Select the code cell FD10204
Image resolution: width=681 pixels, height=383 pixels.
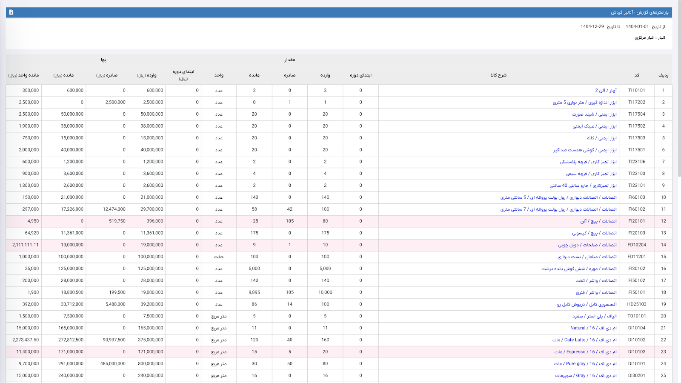tap(637, 245)
